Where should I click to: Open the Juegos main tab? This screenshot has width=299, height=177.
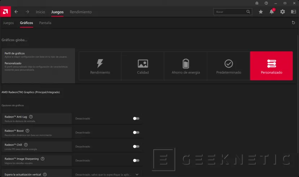point(57,12)
